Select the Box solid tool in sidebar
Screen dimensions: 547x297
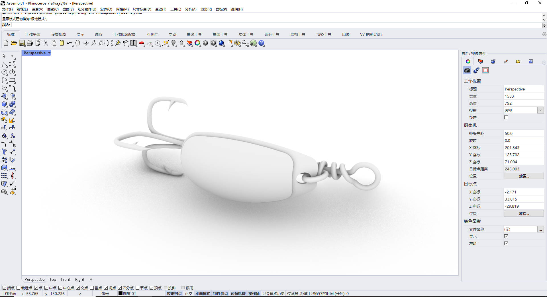click(4, 104)
